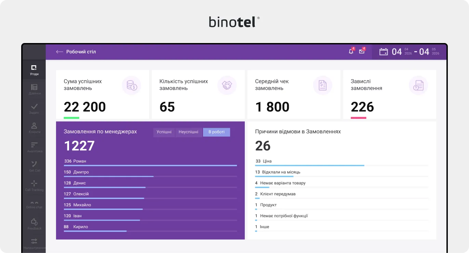Screen dimensions: 469x253
Task: Click the back arrow next to Робочий стіл
Action: (59, 52)
